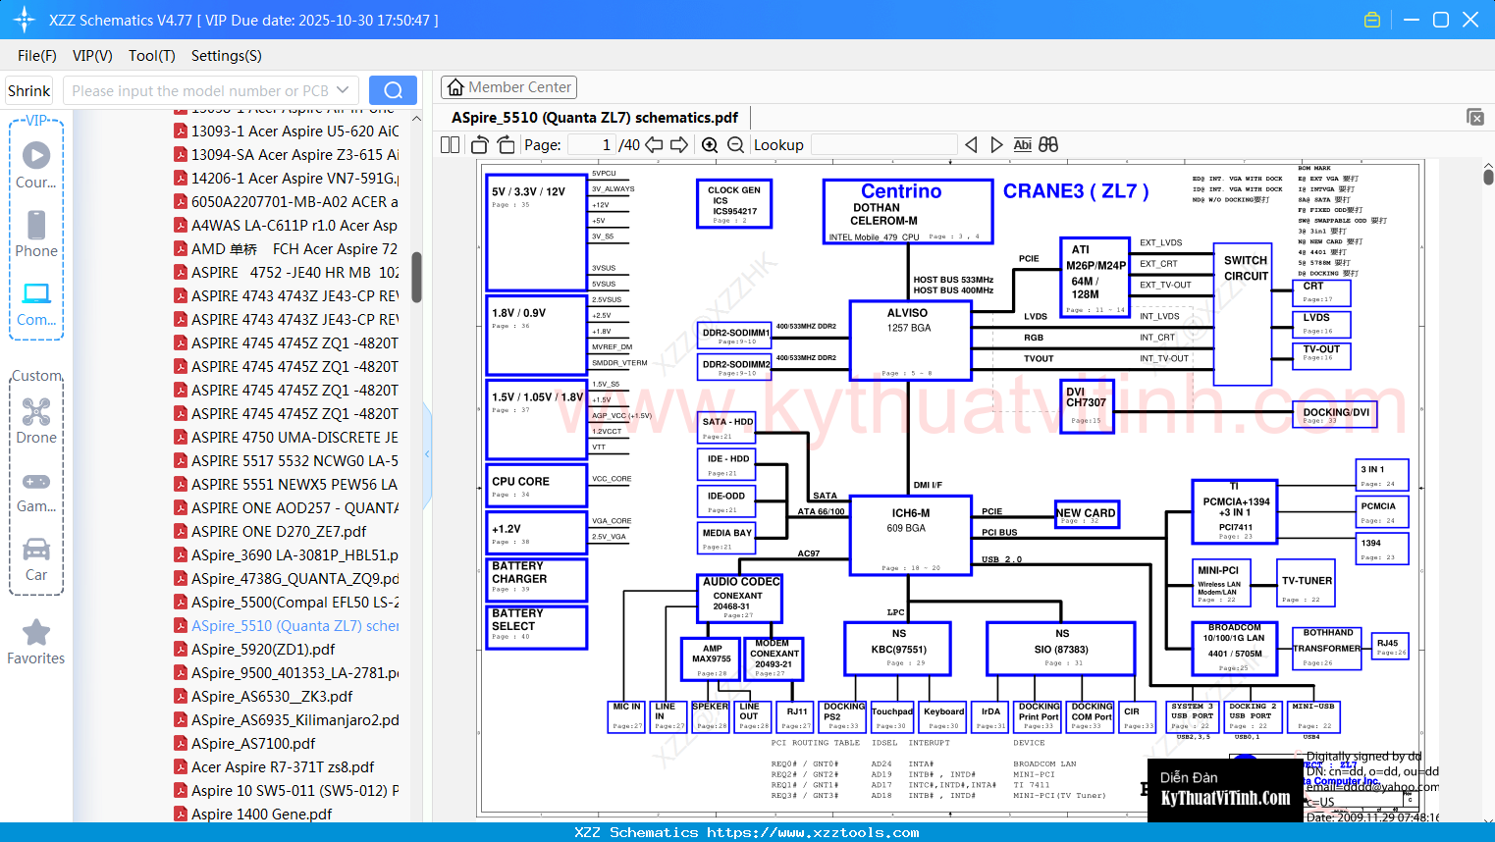This screenshot has height=842, width=1495.
Task: Open the Favorites star in sidebar
Action: (x=36, y=642)
